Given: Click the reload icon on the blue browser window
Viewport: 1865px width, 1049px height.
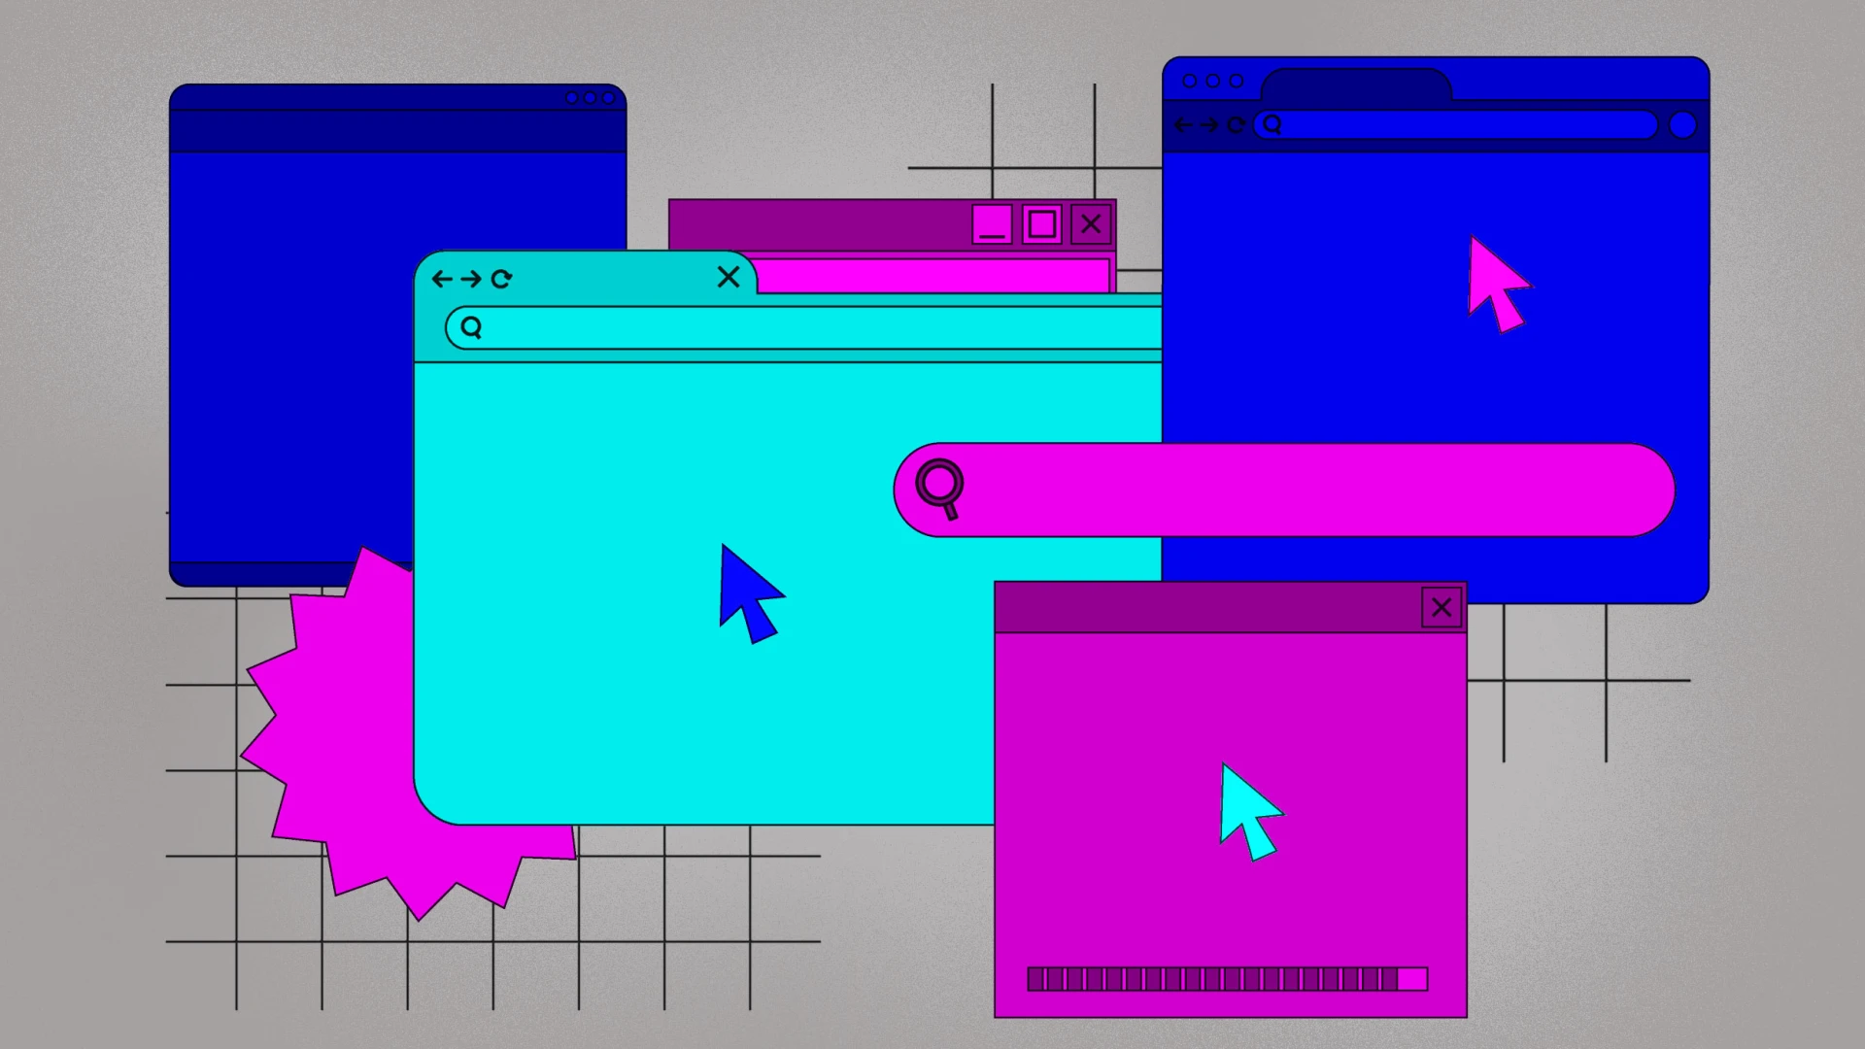Looking at the screenshot, I should click(x=1236, y=124).
